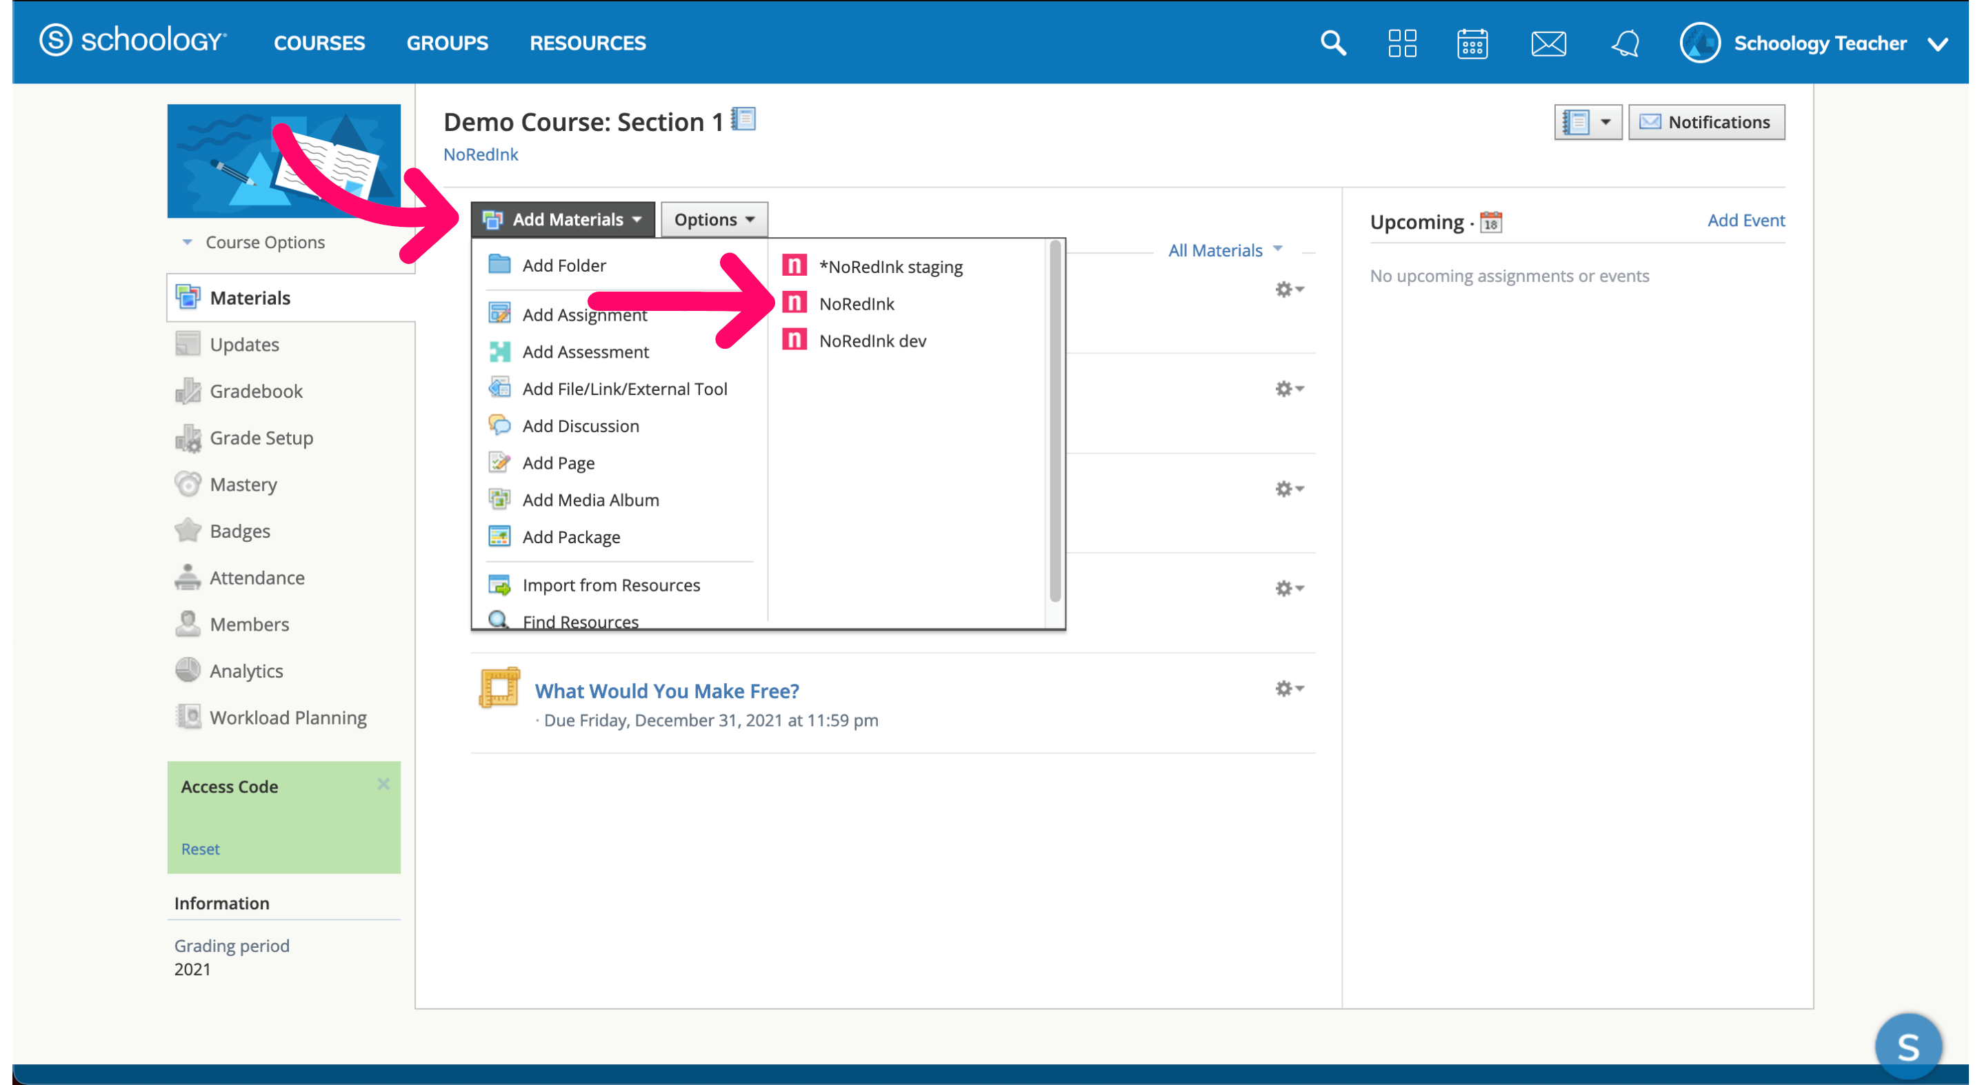Click the NoRedInk link under the course title
1982x1085 pixels.
(x=481, y=154)
